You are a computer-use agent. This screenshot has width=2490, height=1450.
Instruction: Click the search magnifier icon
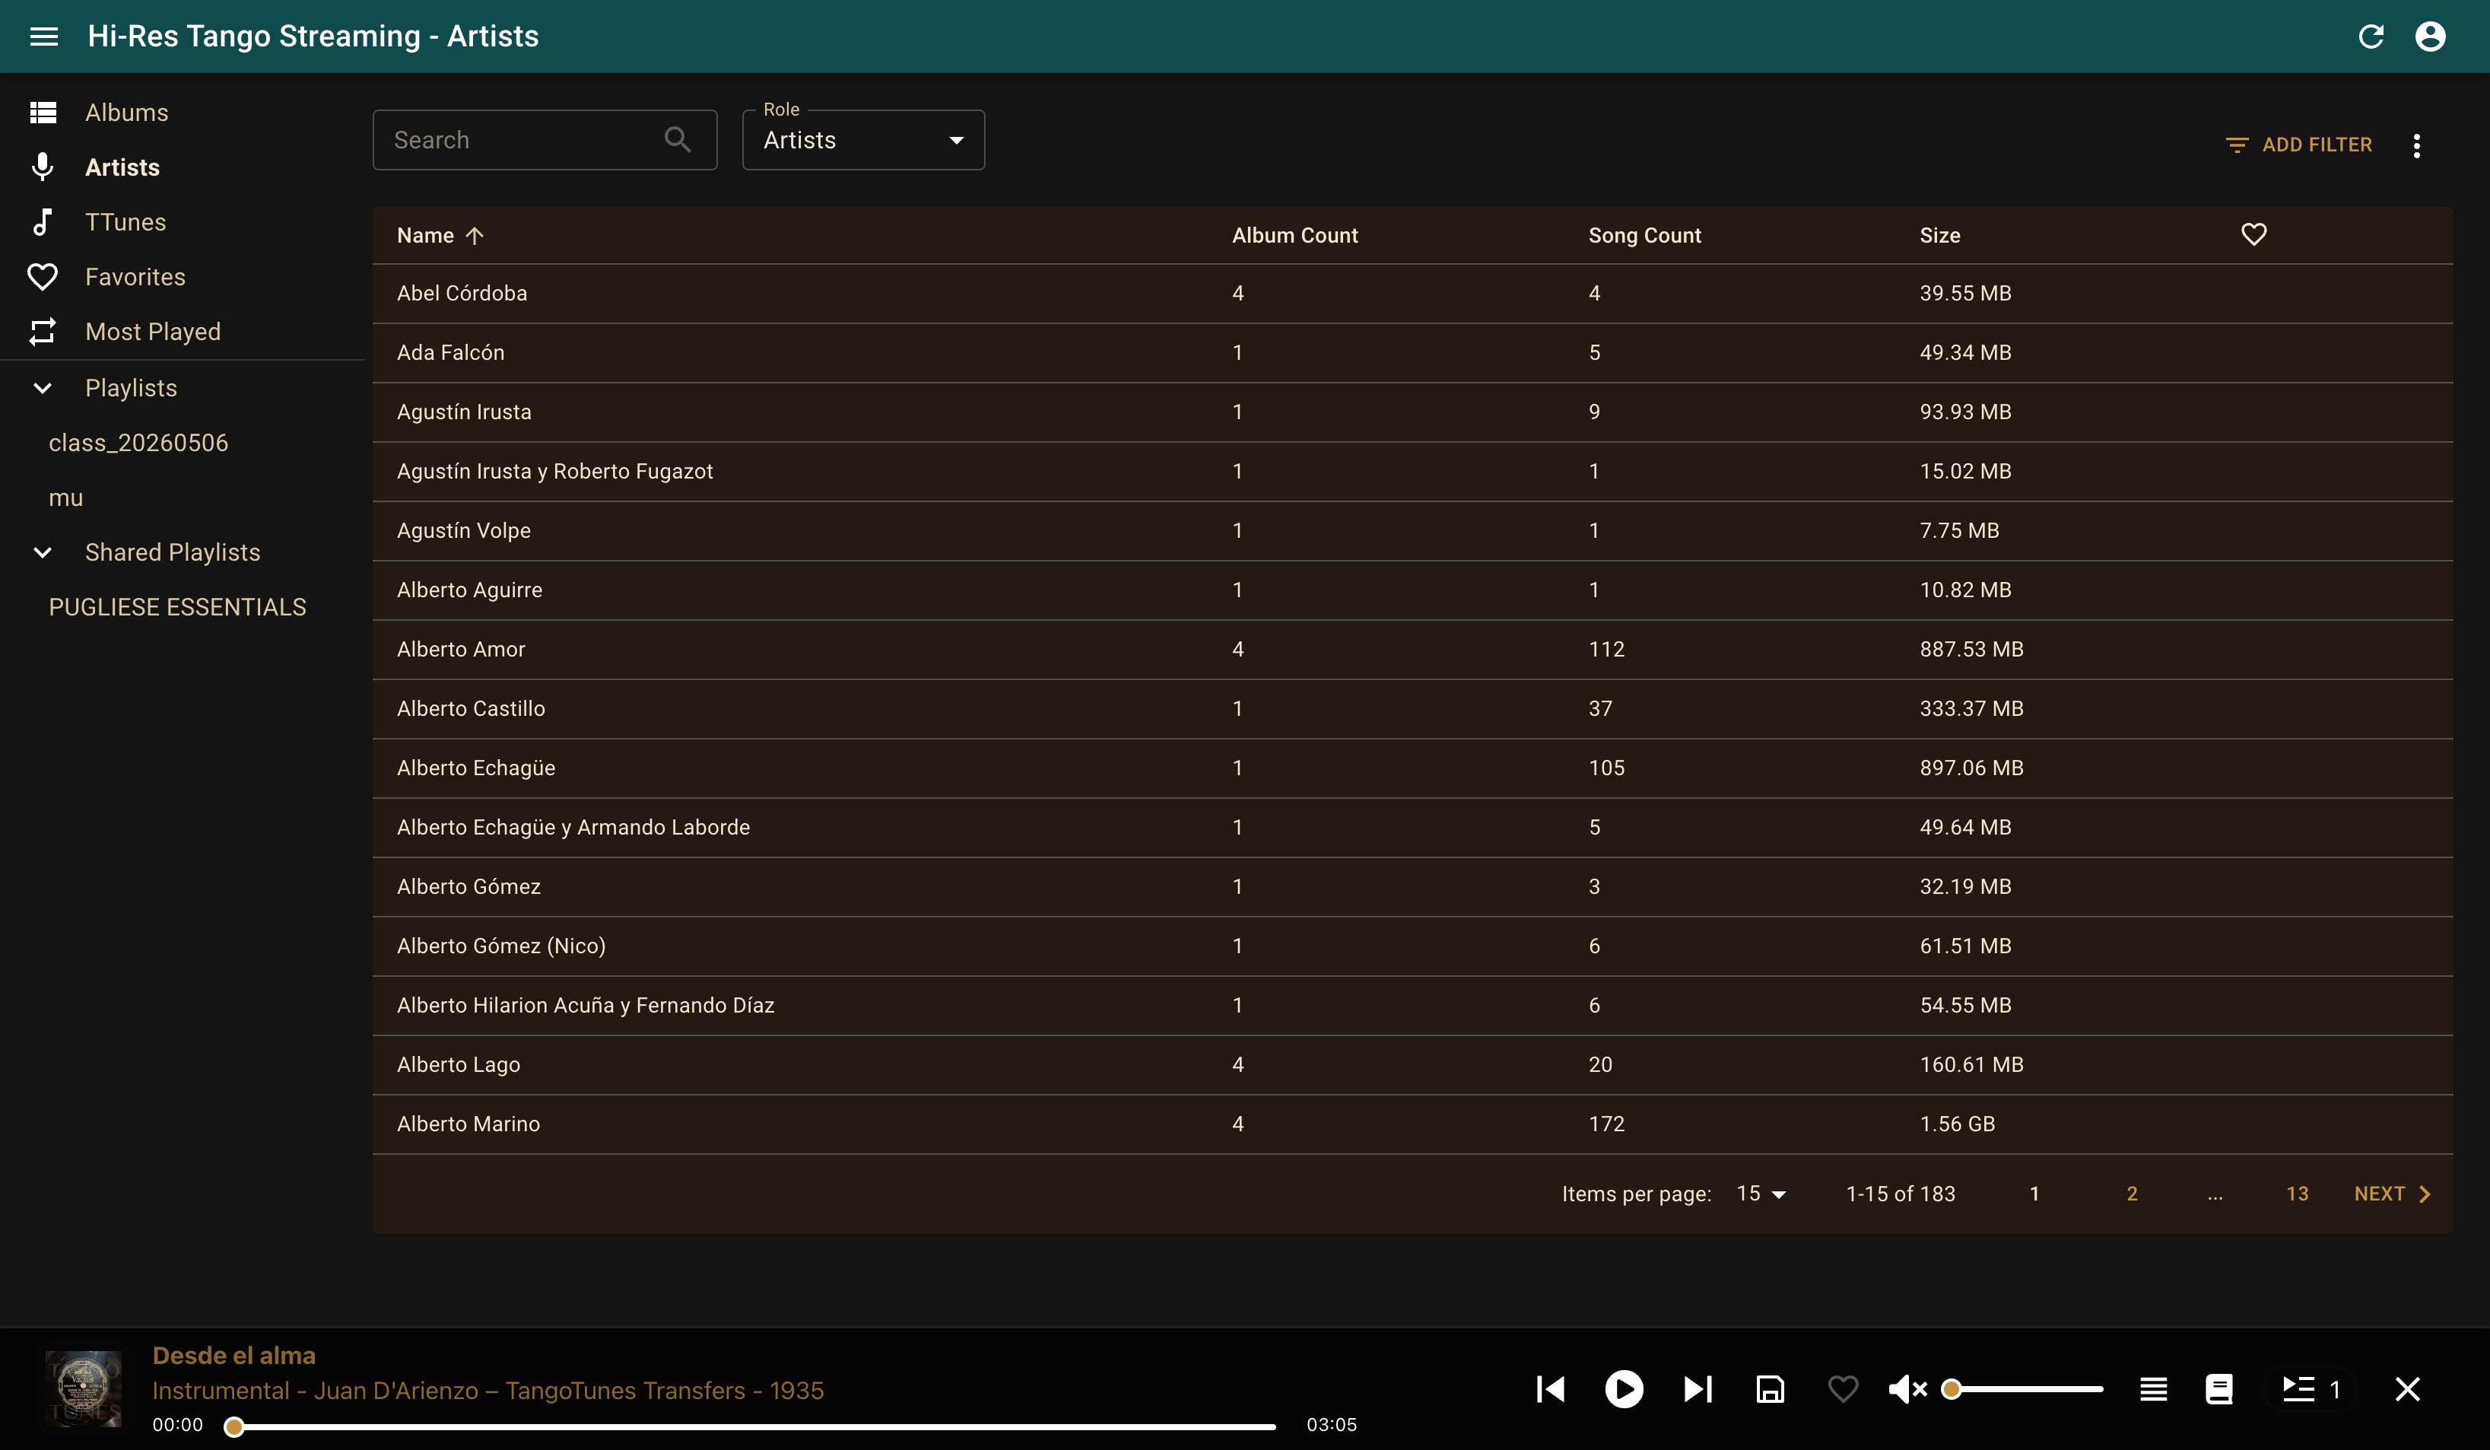pos(677,139)
